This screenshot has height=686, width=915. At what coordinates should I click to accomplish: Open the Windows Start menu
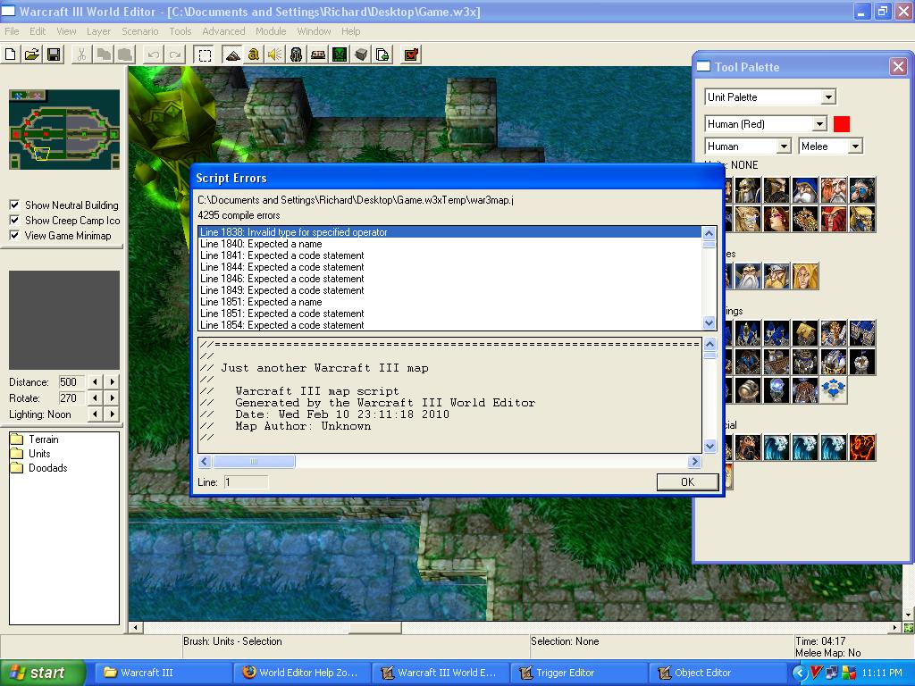point(42,673)
